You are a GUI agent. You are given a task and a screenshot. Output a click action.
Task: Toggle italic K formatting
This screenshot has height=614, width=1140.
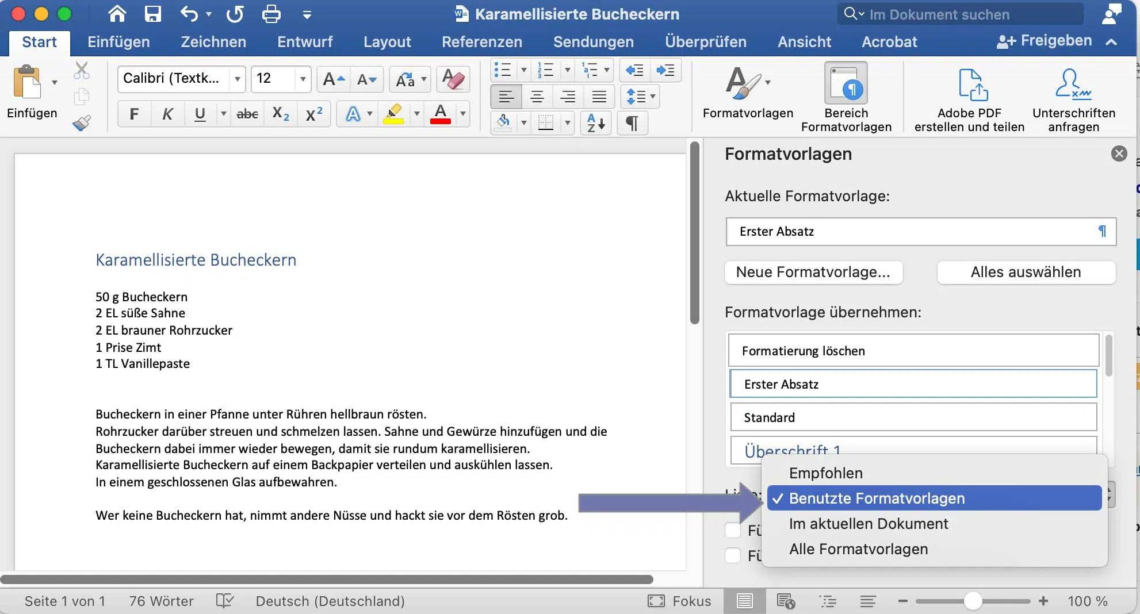(x=167, y=114)
